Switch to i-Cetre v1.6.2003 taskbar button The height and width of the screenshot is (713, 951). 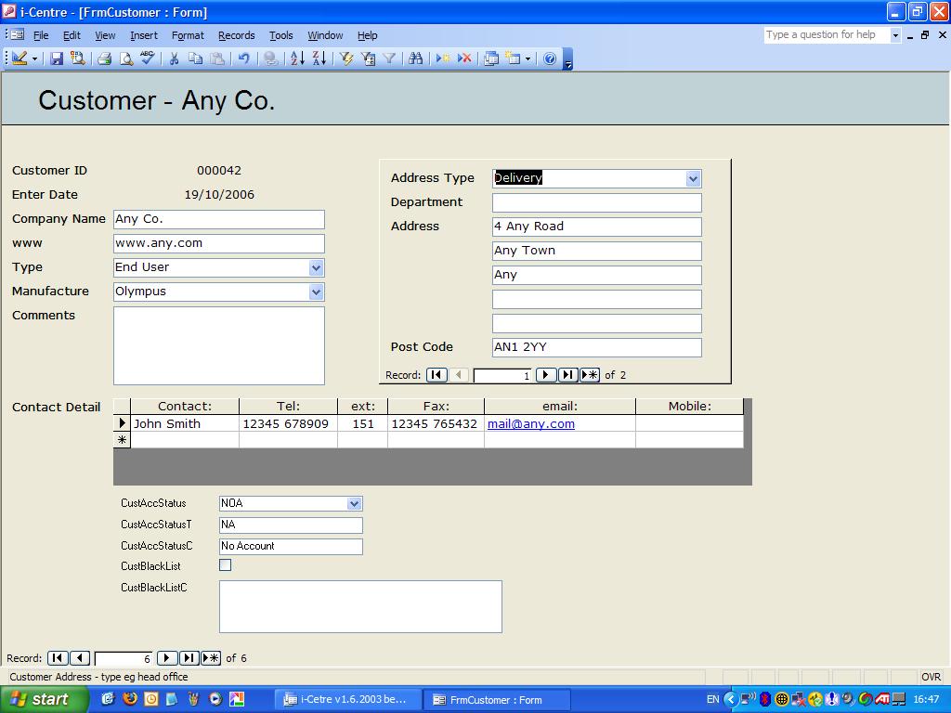tap(346, 700)
